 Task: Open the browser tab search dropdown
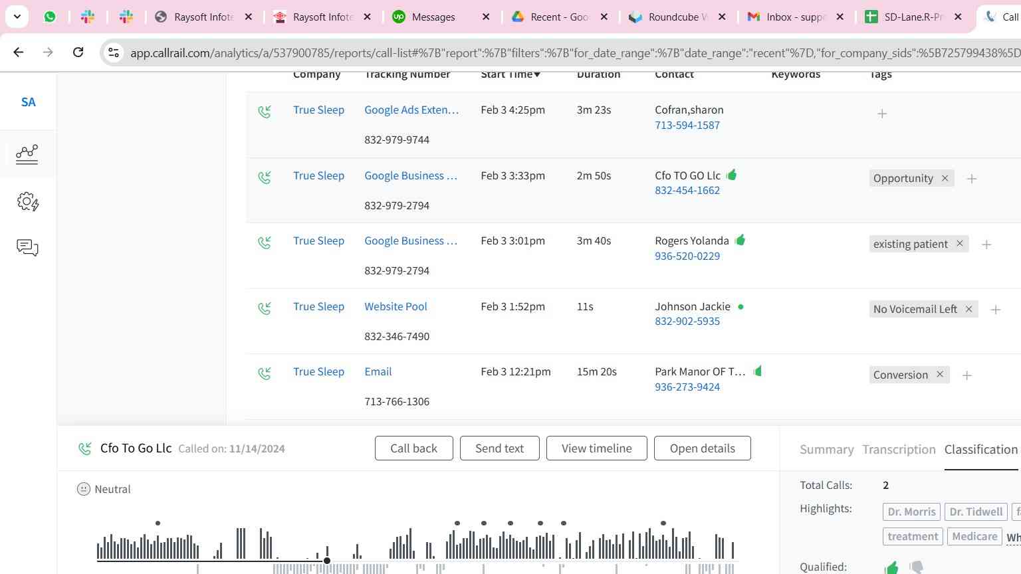pos(17,17)
